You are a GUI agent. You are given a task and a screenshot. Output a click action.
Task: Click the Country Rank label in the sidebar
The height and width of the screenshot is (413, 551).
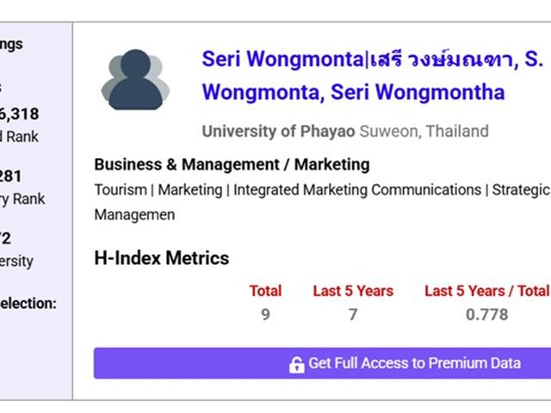point(22,199)
